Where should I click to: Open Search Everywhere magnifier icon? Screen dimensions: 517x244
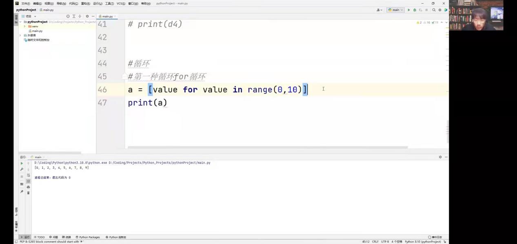(x=434, y=10)
